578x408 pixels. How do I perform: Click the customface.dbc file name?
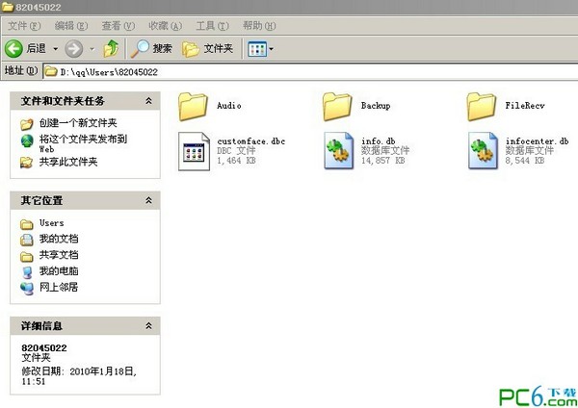251,141
